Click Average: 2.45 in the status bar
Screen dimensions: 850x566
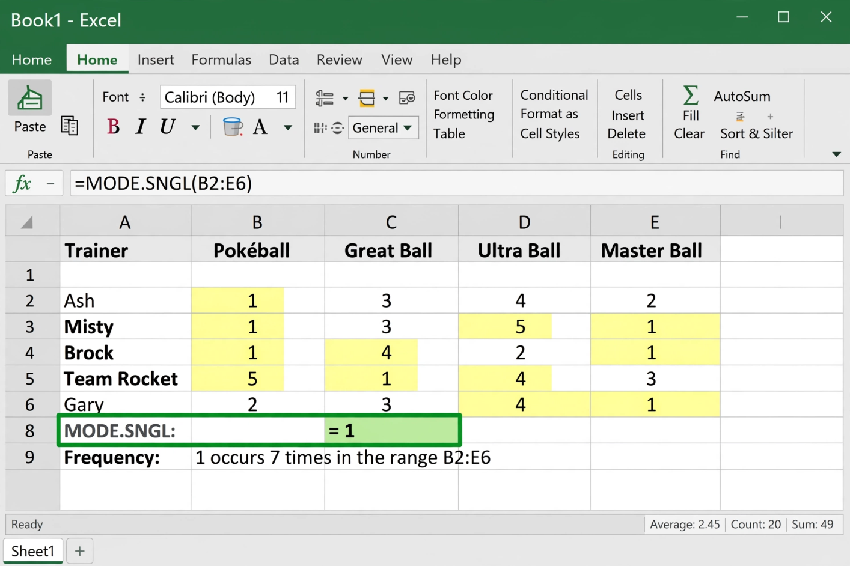pyautogui.click(x=685, y=525)
